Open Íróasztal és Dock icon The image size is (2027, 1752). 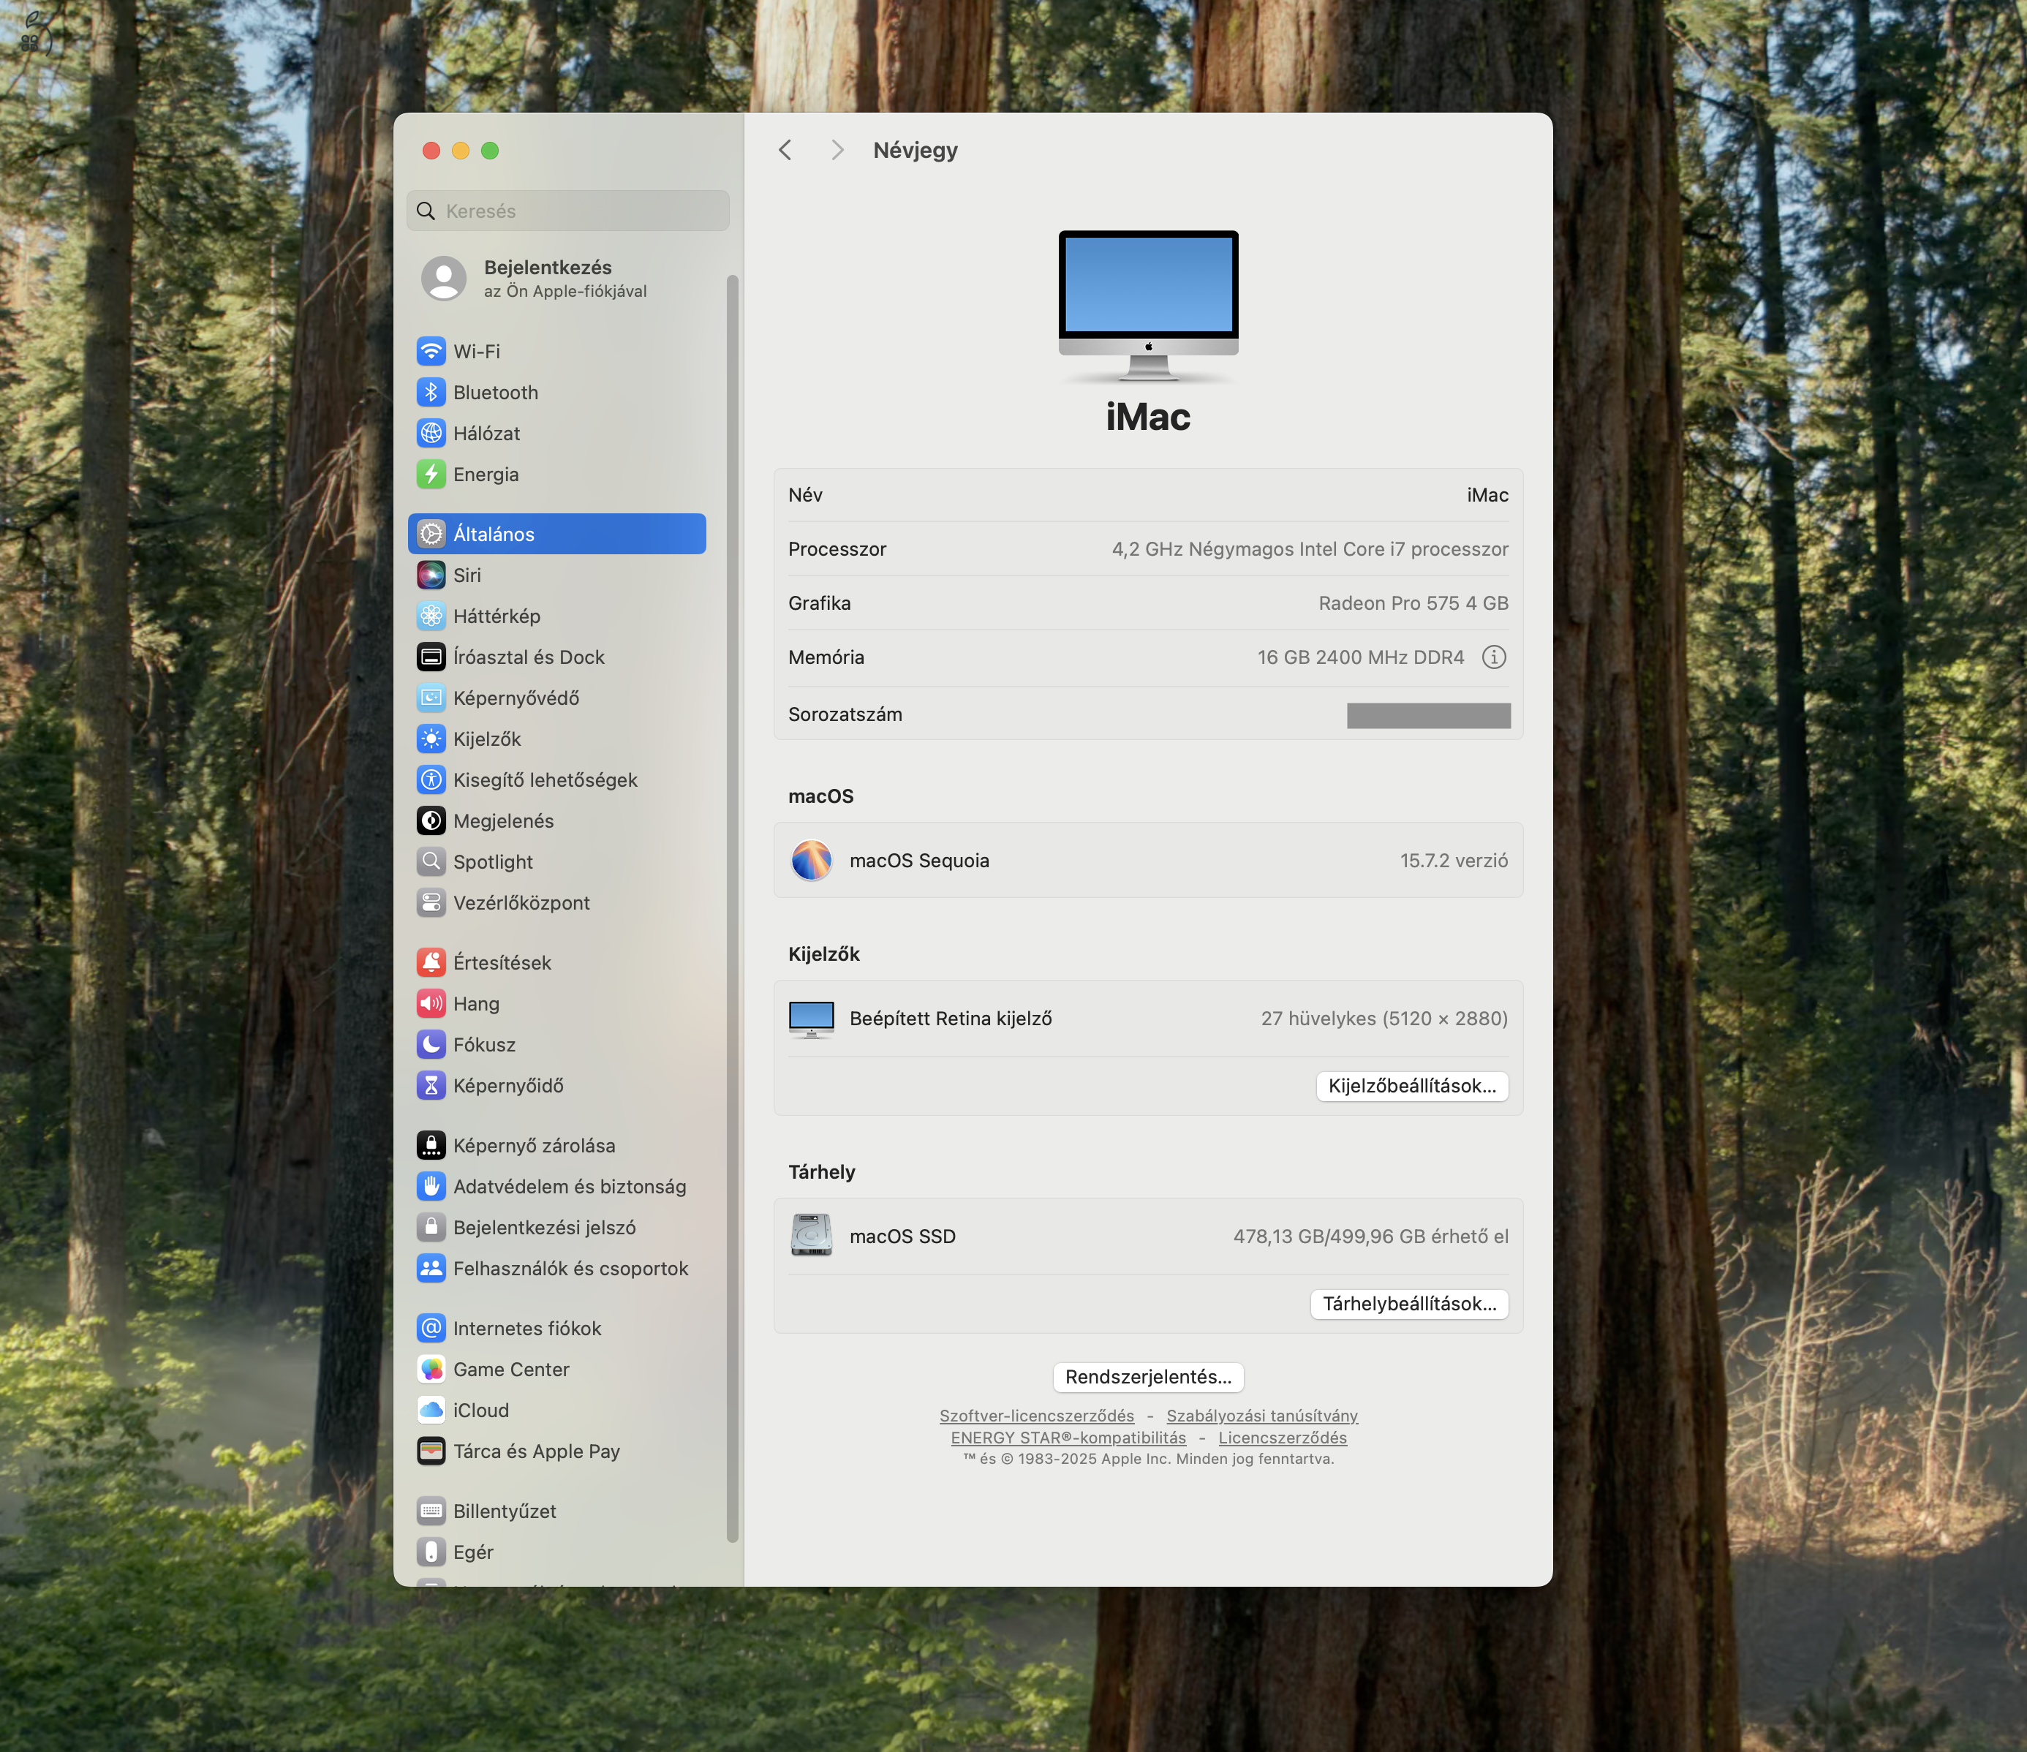[x=431, y=657]
